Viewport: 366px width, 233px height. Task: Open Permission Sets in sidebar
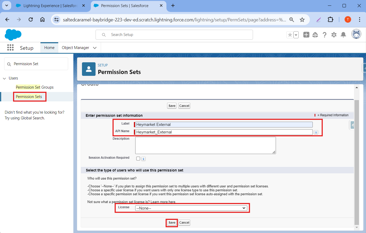click(29, 97)
